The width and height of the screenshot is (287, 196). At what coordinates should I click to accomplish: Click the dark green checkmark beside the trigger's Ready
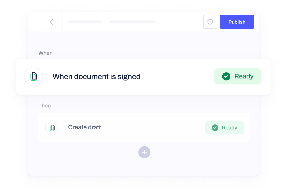[x=226, y=76]
